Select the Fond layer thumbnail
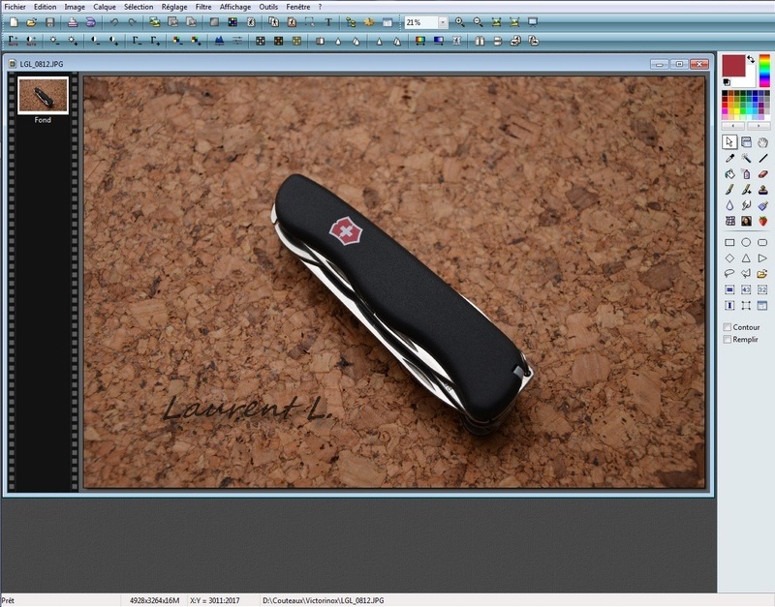 43,95
